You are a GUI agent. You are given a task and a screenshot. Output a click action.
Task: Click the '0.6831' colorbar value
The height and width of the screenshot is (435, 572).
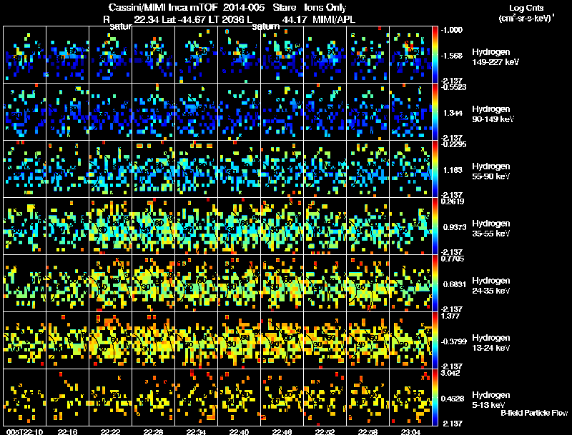[x=455, y=284]
